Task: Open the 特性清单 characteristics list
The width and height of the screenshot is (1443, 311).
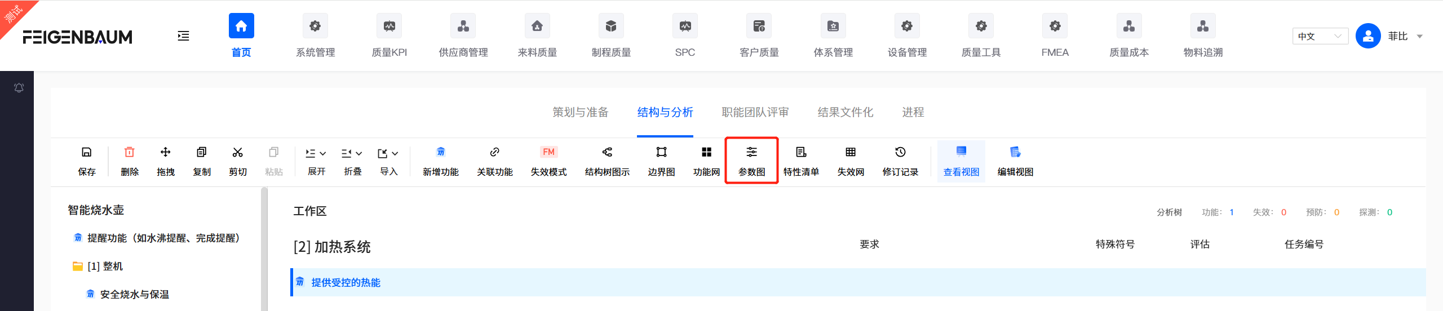Action: pos(801,161)
